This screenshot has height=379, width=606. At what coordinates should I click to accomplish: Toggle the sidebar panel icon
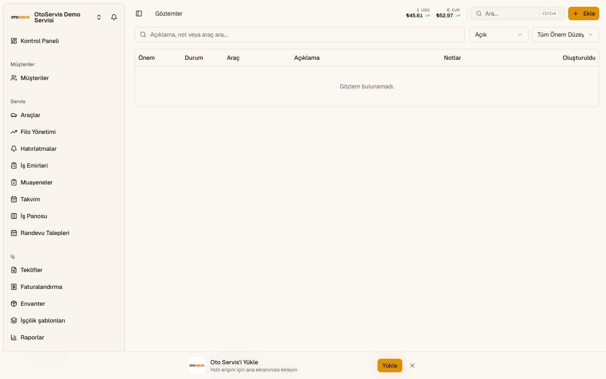click(139, 13)
